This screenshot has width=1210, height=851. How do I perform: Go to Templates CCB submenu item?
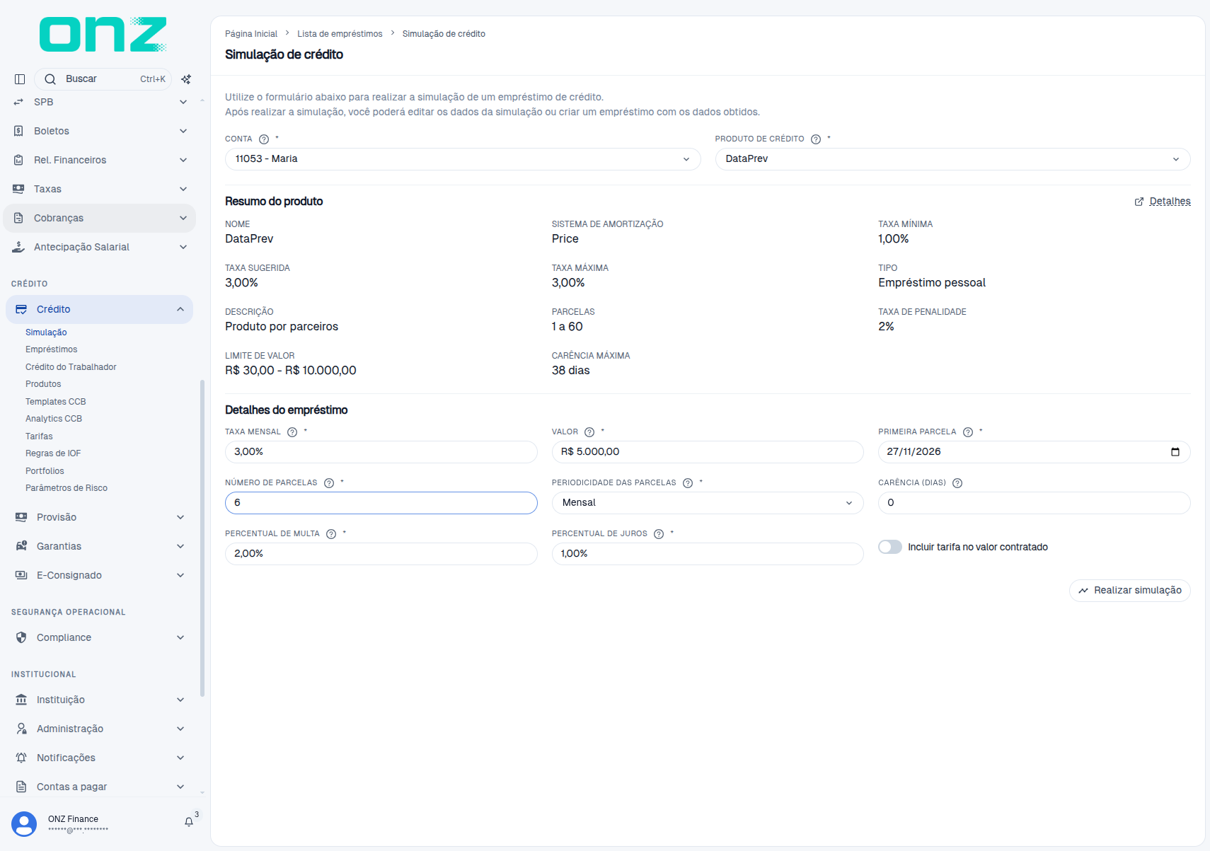(x=56, y=402)
